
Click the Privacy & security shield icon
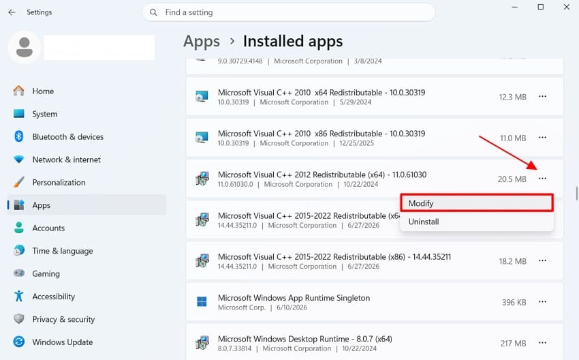(x=19, y=319)
